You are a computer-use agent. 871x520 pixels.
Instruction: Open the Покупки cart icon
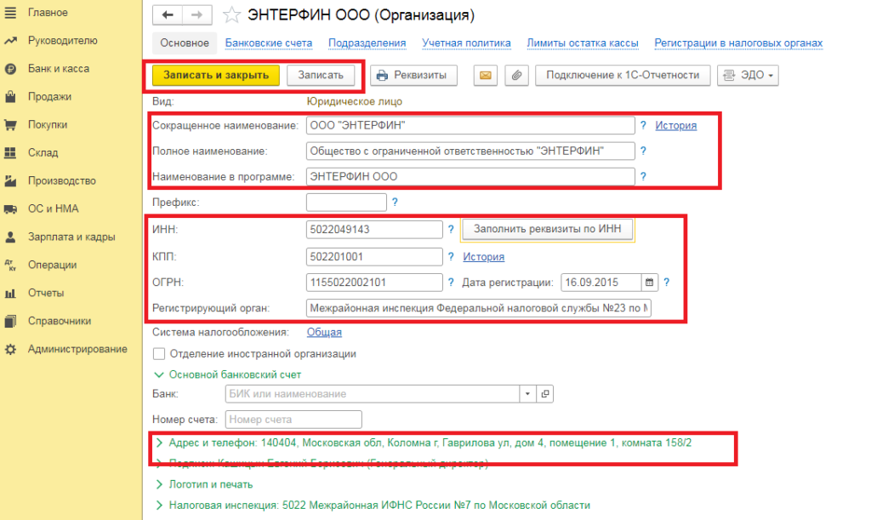pos(10,125)
